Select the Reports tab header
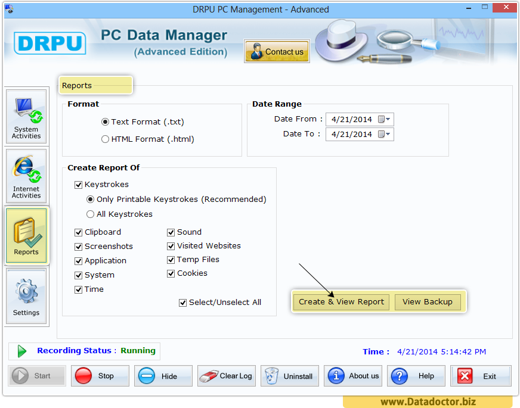This screenshot has width=520, height=408. 95,85
